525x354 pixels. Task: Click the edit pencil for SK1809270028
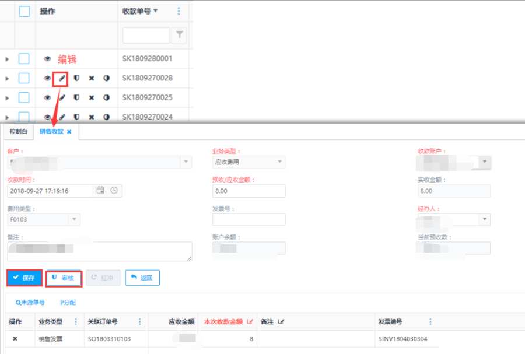pyautogui.click(x=62, y=78)
